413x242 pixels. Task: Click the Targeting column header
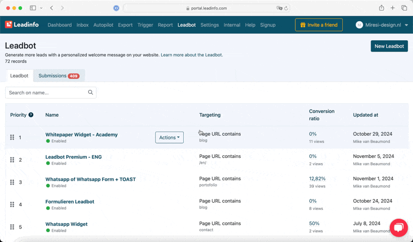coord(210,115)
